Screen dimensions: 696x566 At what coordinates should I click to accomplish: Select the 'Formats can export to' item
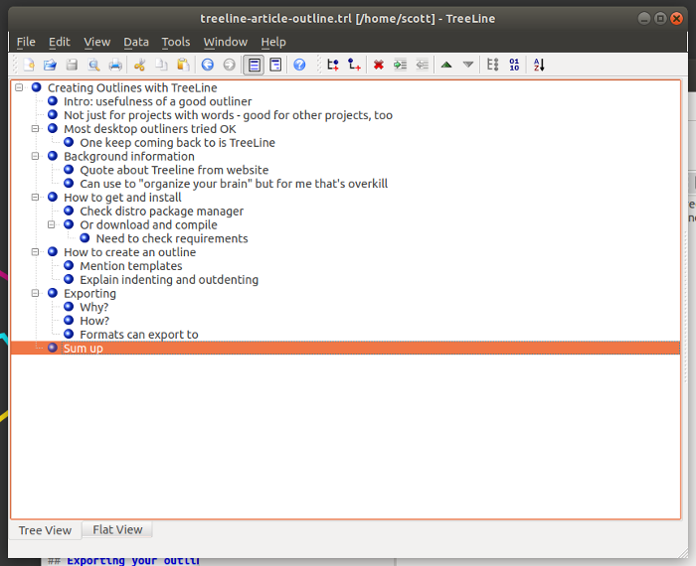click(x=138, y=335)
